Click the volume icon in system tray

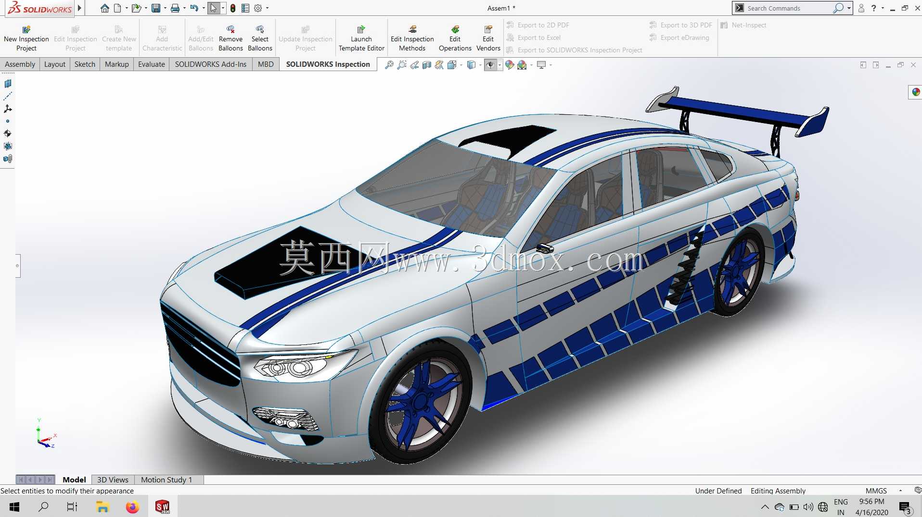(808, 507)
